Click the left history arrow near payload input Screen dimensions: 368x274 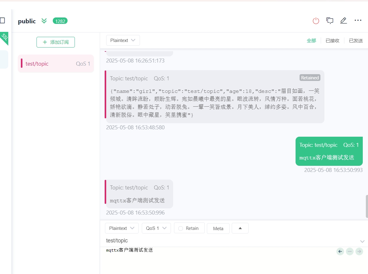[x=340, y=251]
